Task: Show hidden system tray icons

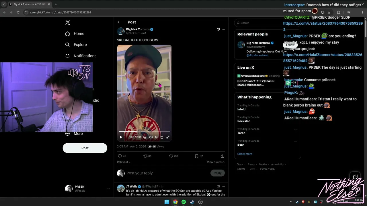Action: click(x=291, y=202)
